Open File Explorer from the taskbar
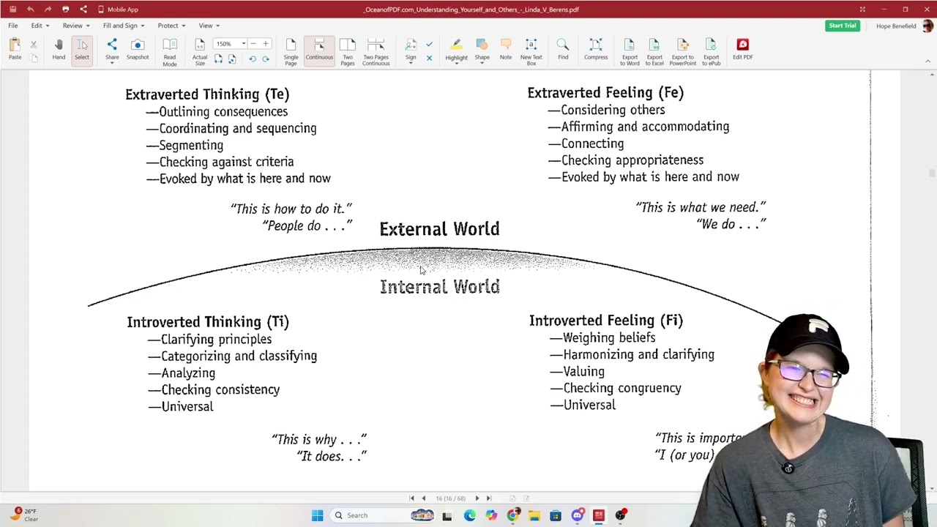This screenshot has width=937, height=527. click(534, 515)
